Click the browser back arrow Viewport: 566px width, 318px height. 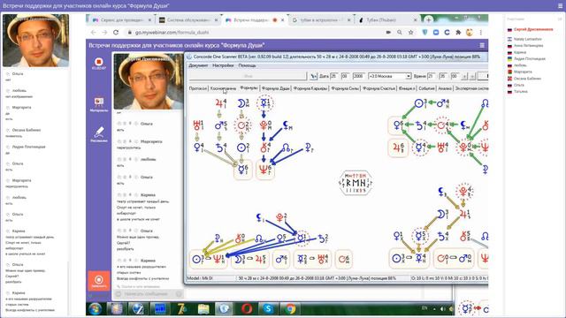(94, 33)
